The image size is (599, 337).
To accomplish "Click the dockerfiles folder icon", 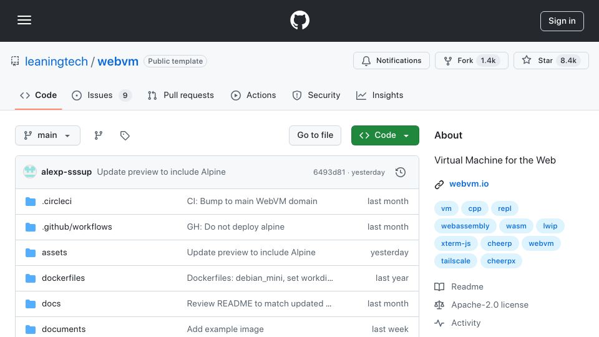I will (x=31, y=278).
